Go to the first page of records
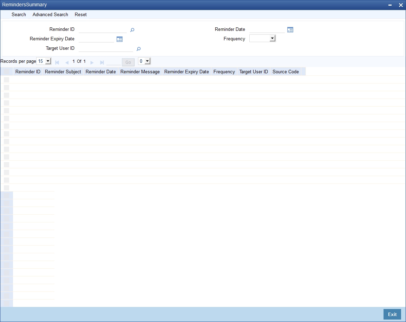The height and width of the screenshot is (322, 406). (x=57, y=62)
